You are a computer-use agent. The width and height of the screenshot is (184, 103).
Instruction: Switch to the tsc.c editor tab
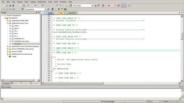(60, 13)
